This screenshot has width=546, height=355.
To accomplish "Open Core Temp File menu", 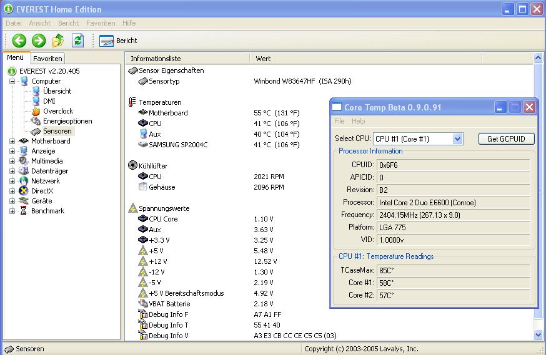I will (x=339, y=121).
